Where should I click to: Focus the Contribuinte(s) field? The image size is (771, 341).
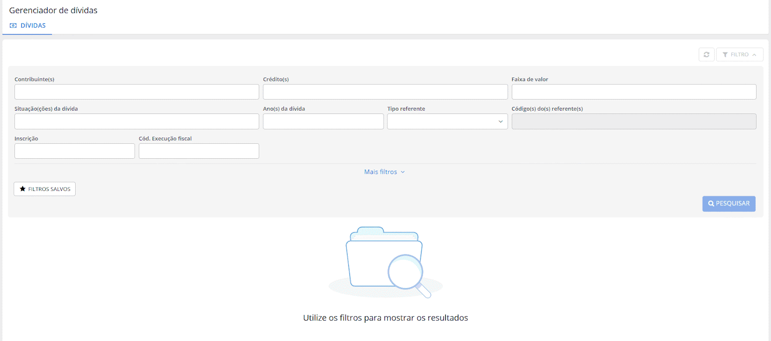(136, 92)
